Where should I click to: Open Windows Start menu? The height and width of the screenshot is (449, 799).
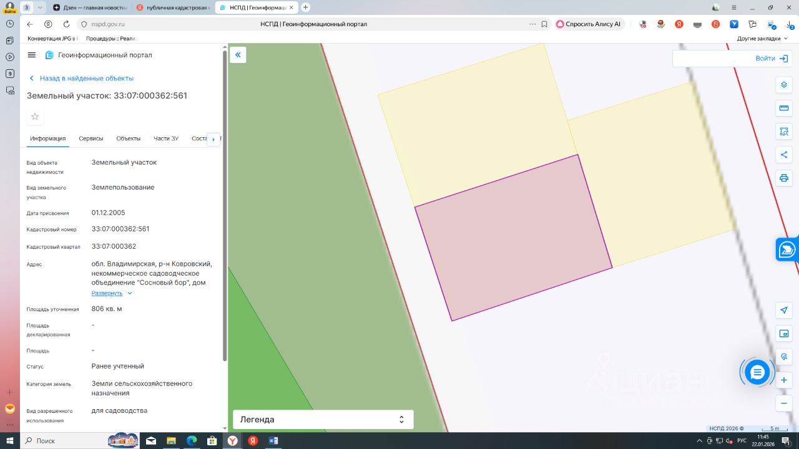pyautogui.click(x=10, y=440)
